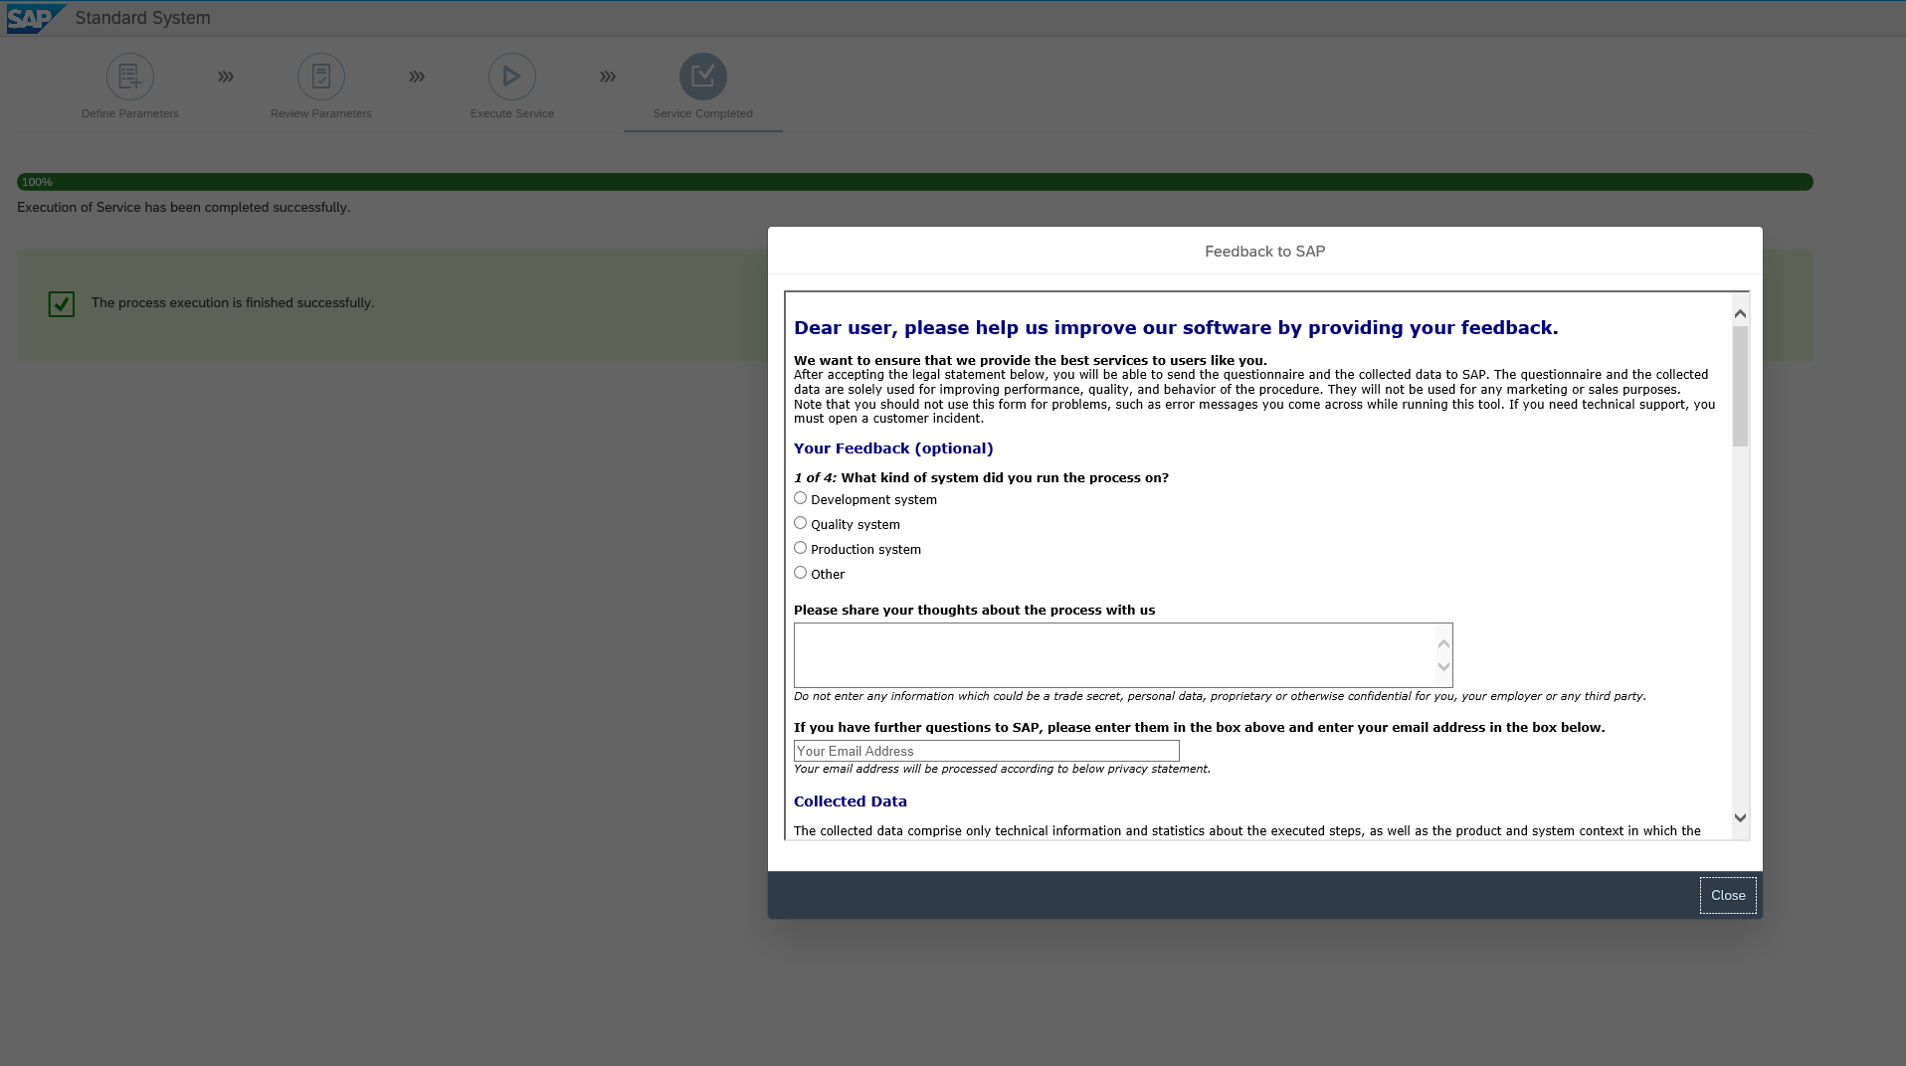Select the Review Parameters step icon
This screenshot has width=1906, height=1066.
point(321,77)
